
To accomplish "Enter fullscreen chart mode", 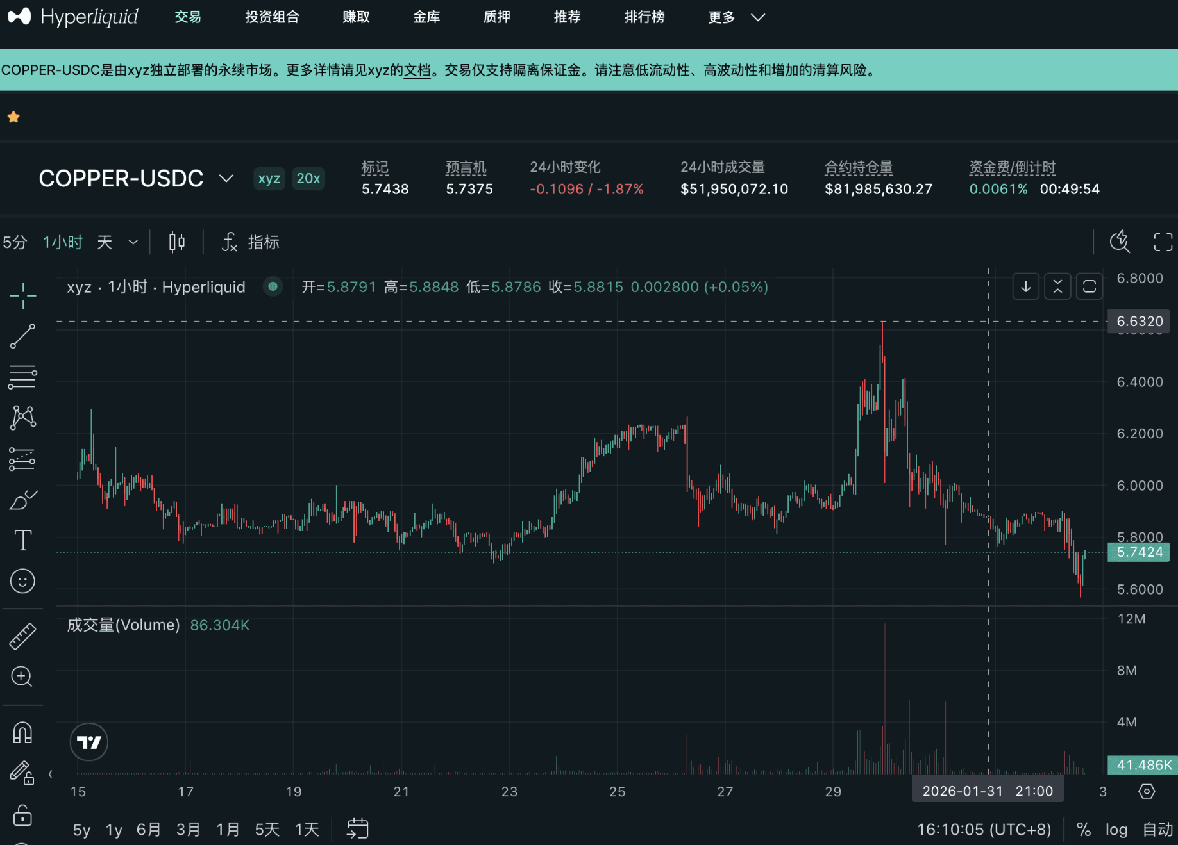I will pos(1163,242).
